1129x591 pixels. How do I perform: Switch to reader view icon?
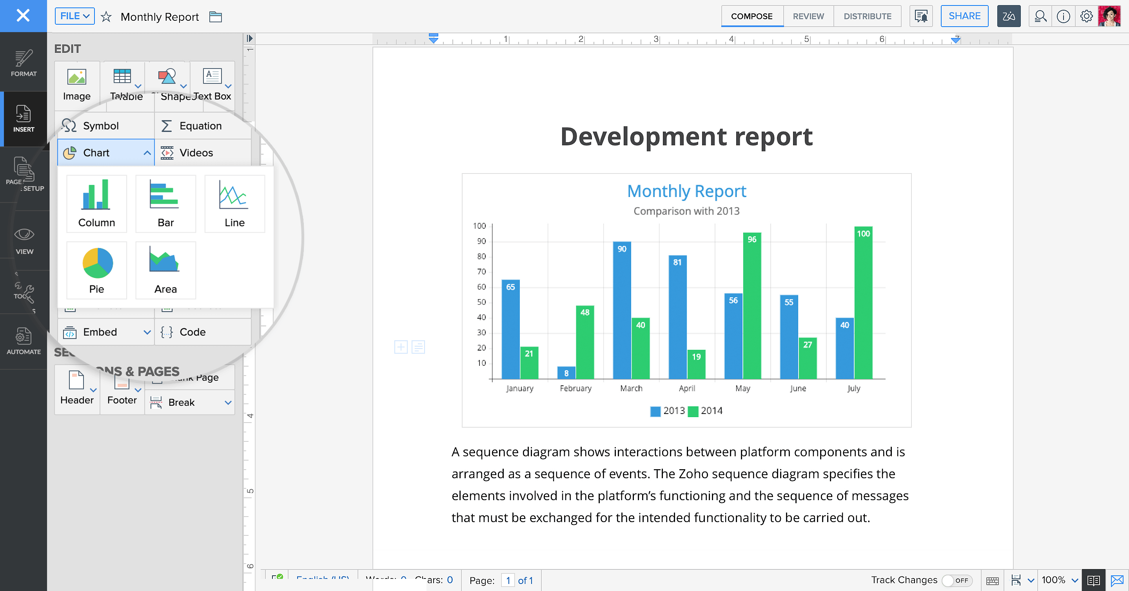coord(1093,580)
